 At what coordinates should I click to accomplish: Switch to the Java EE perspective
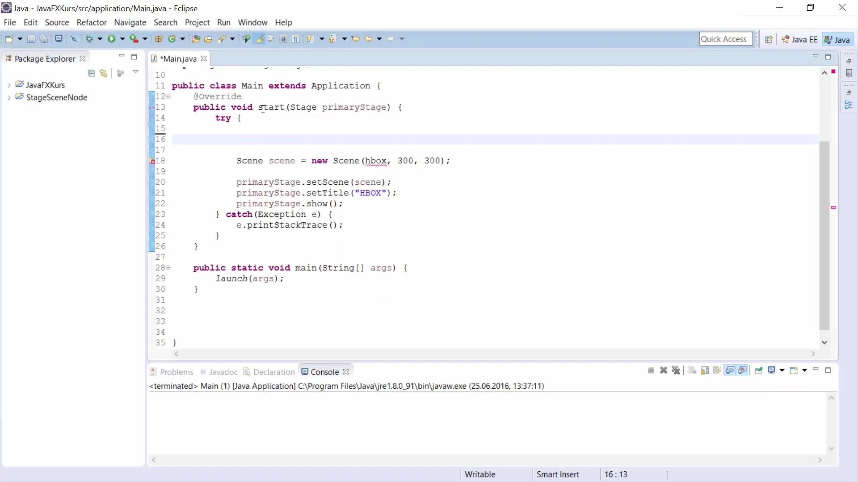799,39
